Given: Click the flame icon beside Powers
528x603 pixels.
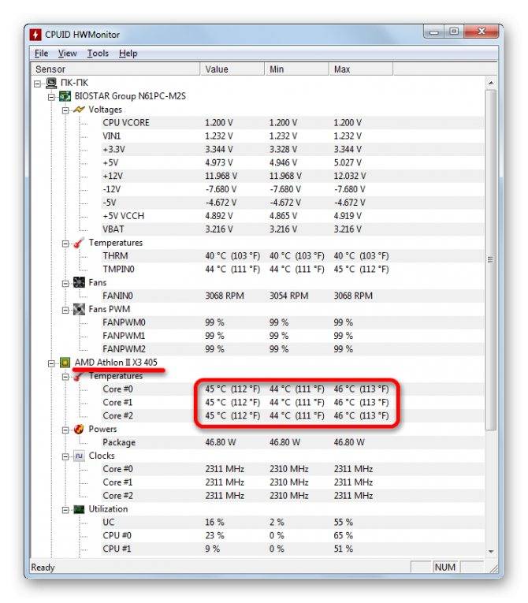Looking at the screenshot, I should pos(79,429).
